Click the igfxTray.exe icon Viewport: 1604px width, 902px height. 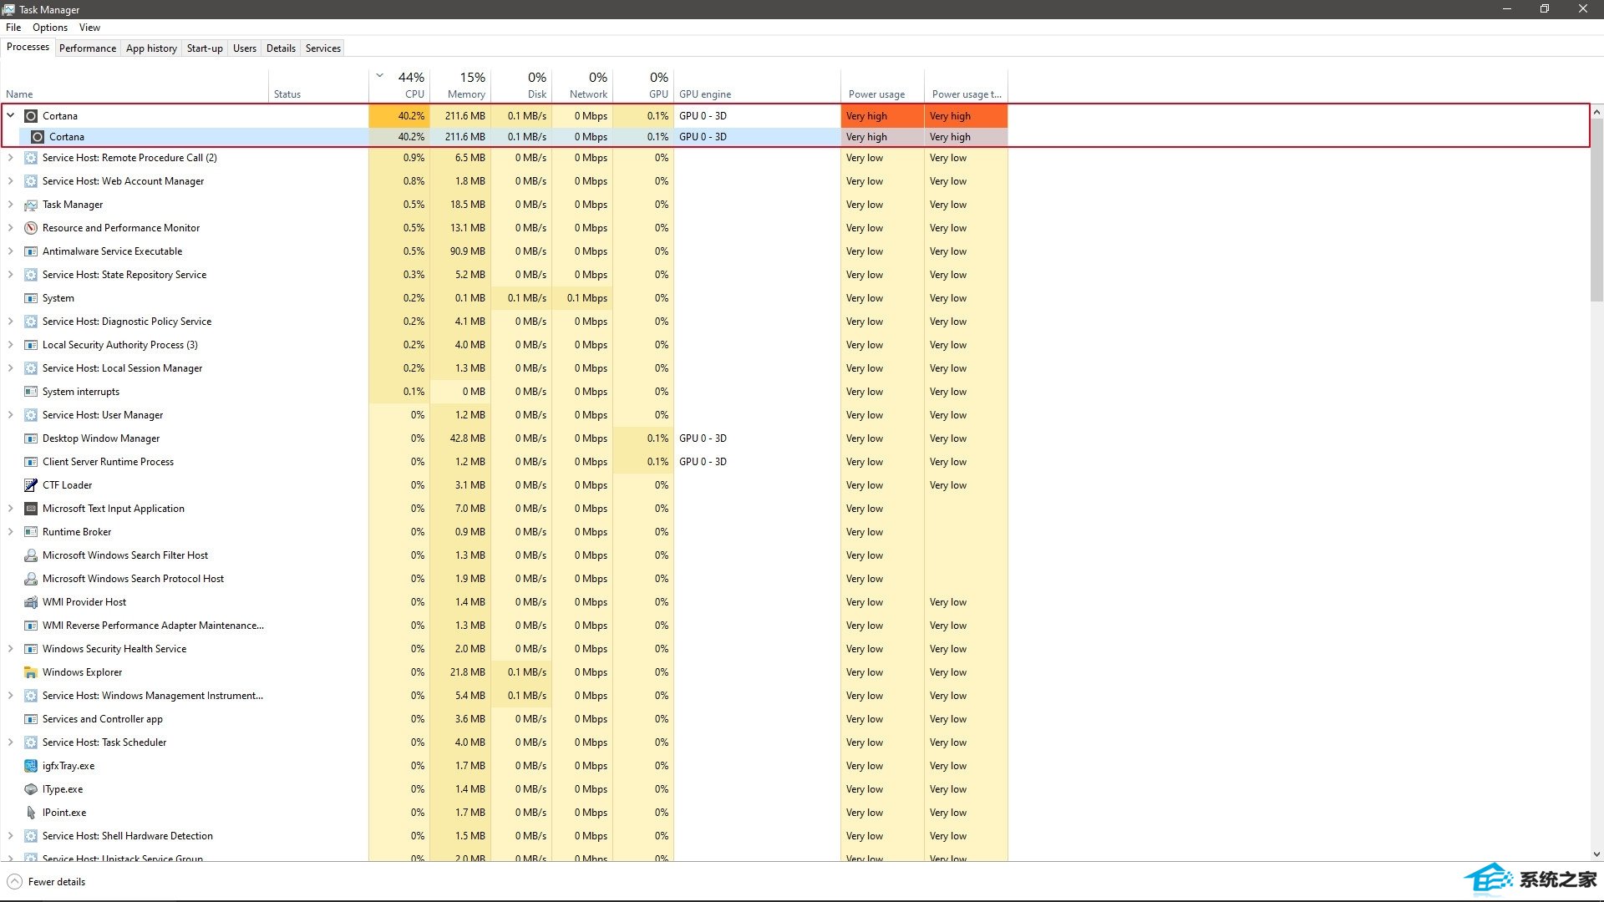[31, 766]
